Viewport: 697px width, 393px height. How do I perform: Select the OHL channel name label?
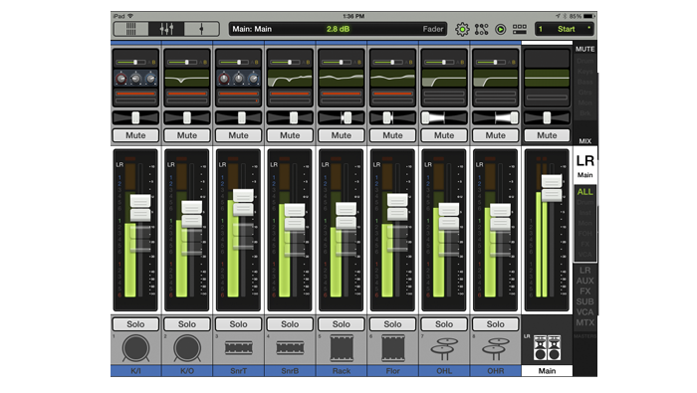(444, 371)
